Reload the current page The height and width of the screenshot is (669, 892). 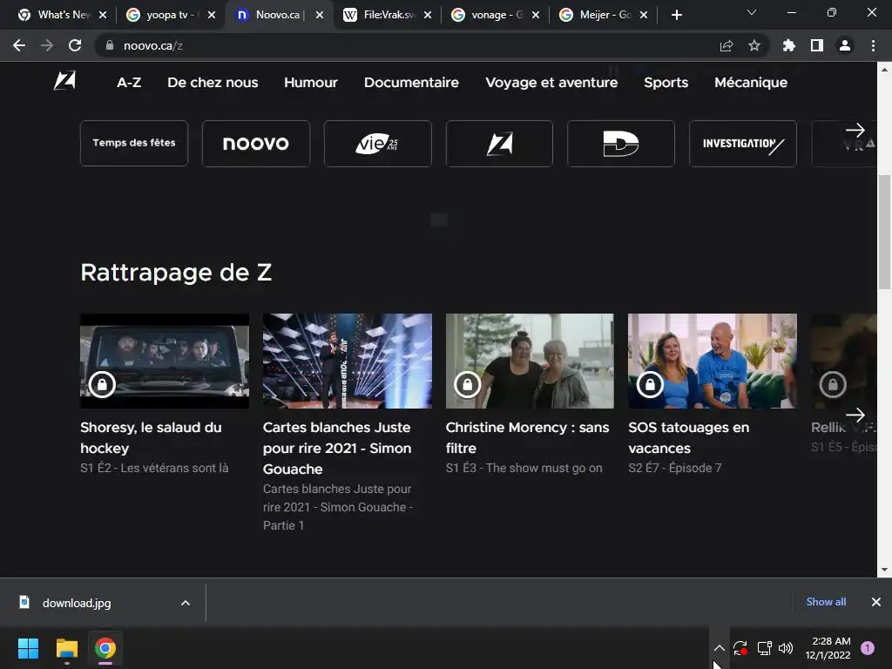tap(75, 45)
